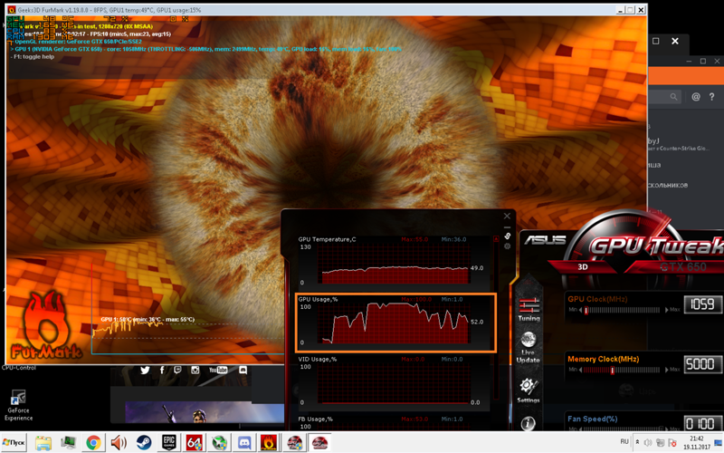The height and width of the screenshot is (453, 724).
Task: Adjust the Memory Clock slider handle
Action: tap(613, 371)
